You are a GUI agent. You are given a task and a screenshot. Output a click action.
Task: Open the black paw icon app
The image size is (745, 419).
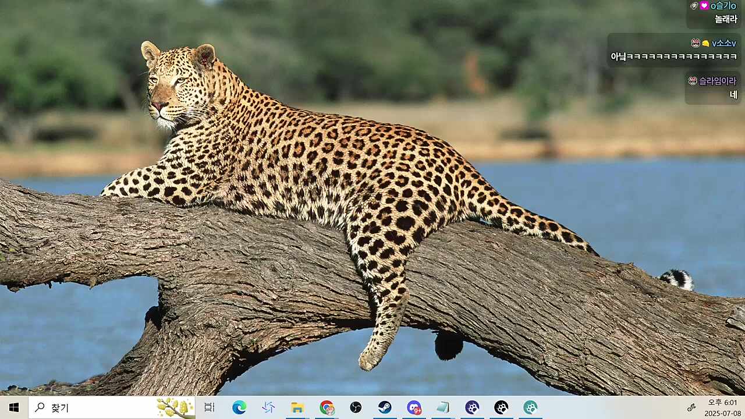(x=501, y=407)
